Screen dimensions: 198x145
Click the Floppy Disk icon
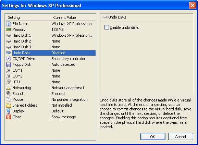[9, 64]
